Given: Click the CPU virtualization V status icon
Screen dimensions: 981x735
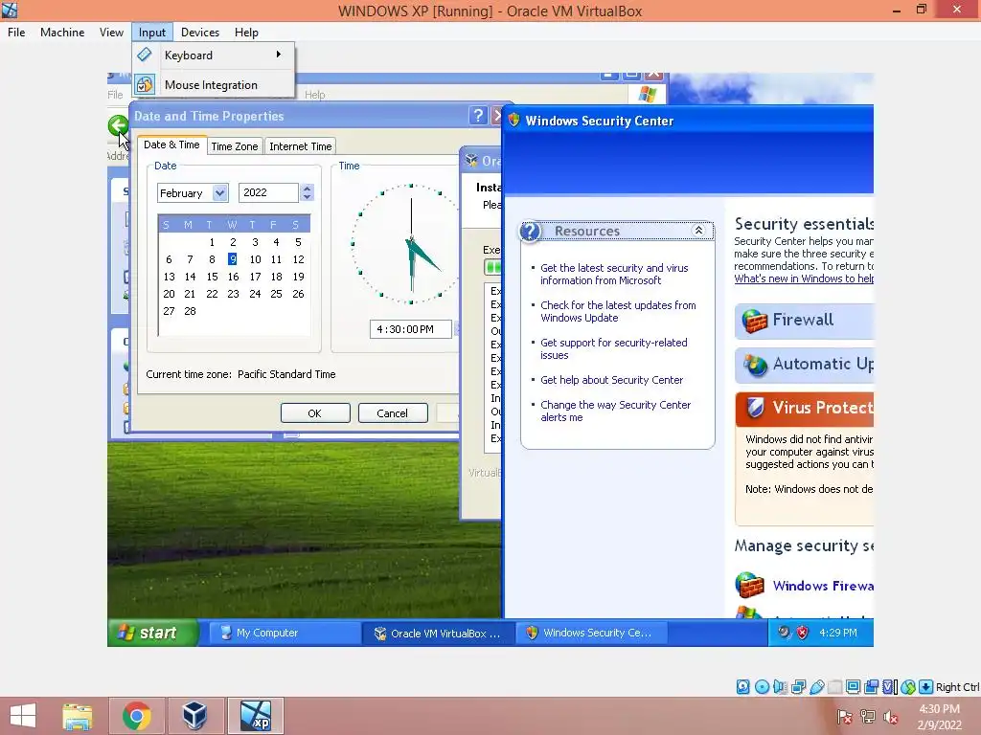Looking at the screenshot, I should (889, 687).
